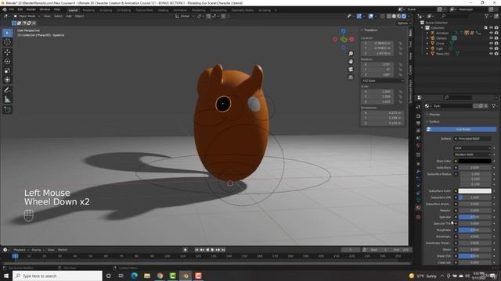Click the viewport zoom magnifier icon
Viewport: 501px width, 281px height.
tap(351, 54)
